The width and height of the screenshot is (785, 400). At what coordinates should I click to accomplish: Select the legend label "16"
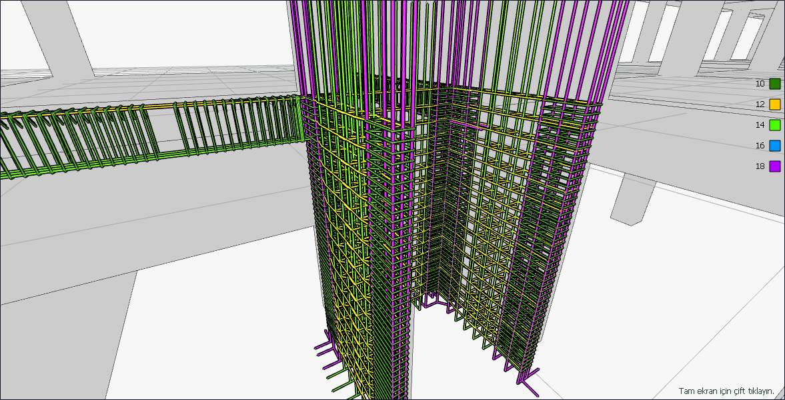(x=760, y=146)
